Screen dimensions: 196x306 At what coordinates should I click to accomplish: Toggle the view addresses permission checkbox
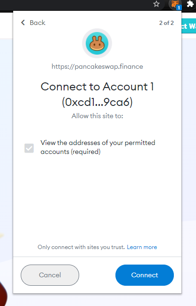point(29,148)
